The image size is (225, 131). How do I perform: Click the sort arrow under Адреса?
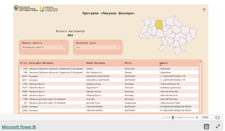(160, 65)
